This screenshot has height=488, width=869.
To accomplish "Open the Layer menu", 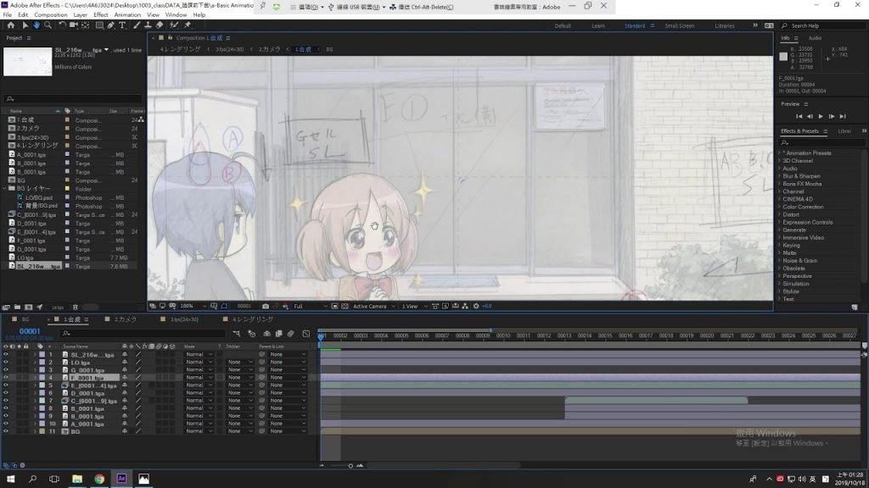I will point(81,15).
